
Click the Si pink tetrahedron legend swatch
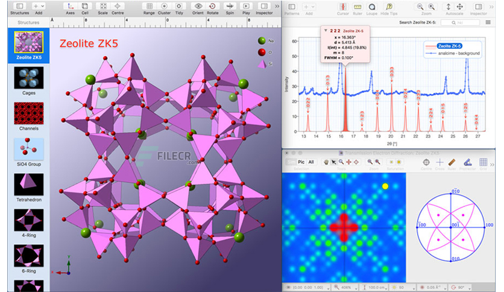coord(262,64)
